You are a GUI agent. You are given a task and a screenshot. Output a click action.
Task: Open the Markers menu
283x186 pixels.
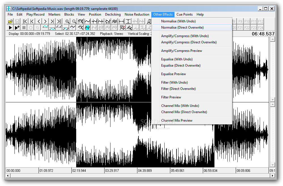pyautogui.click(x=54, y=14)
